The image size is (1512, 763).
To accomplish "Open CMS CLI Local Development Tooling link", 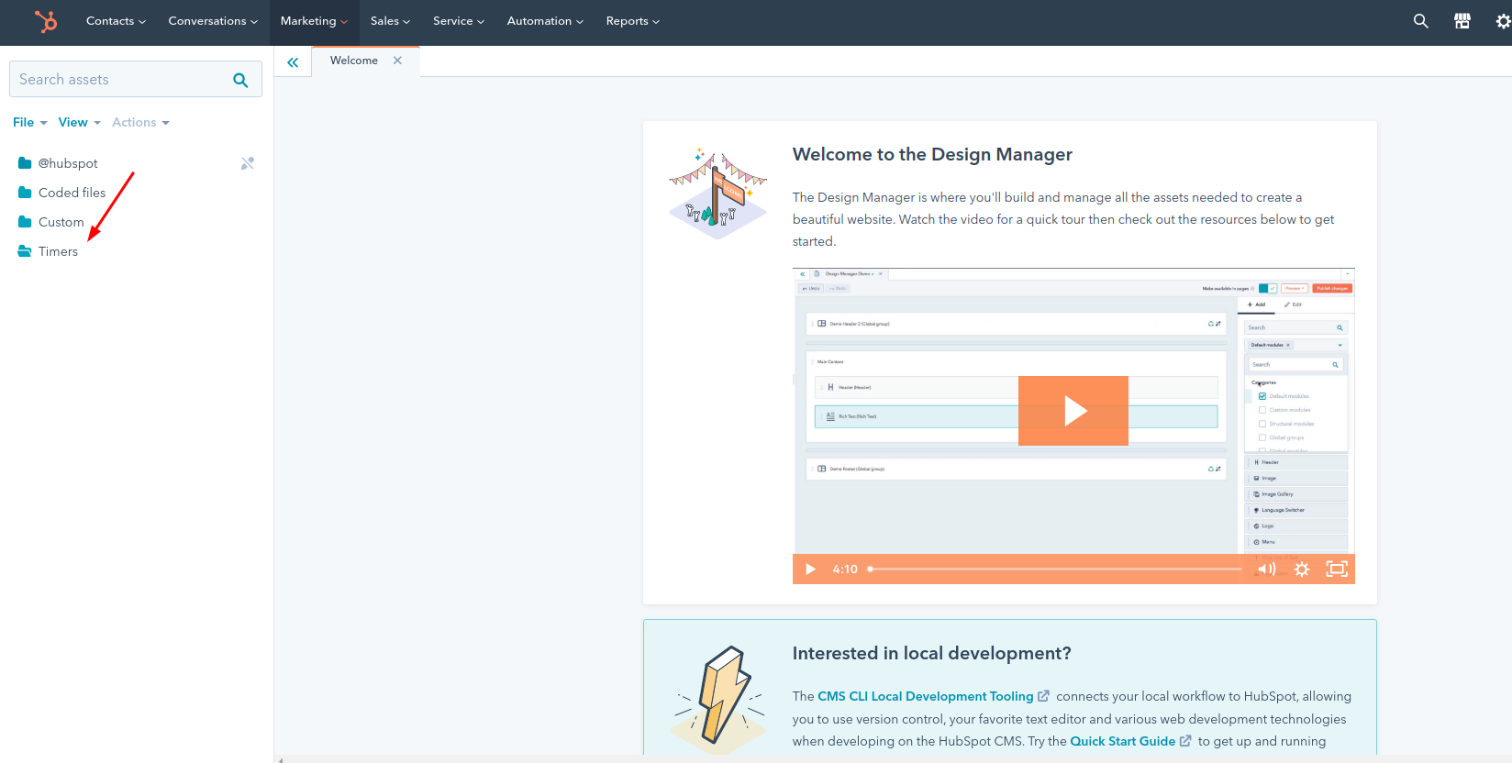I will point(926,696).
